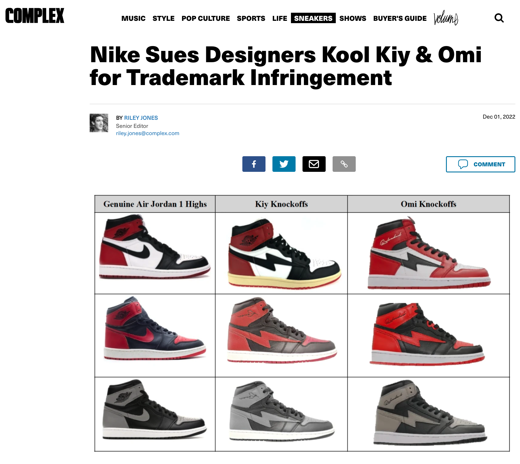
Task: Share article via Twitter bird icon
Action: coord(284,164)
